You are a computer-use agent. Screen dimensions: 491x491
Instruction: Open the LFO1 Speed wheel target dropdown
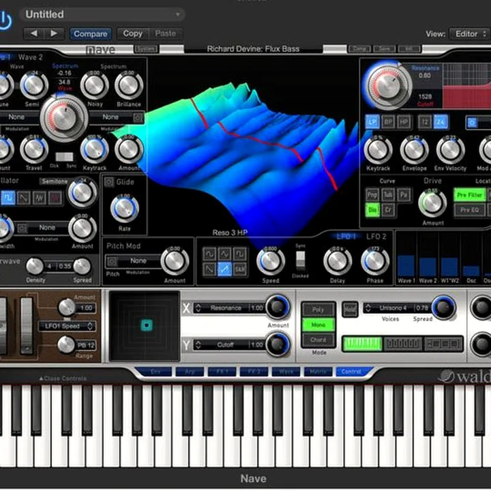point(67,326)
